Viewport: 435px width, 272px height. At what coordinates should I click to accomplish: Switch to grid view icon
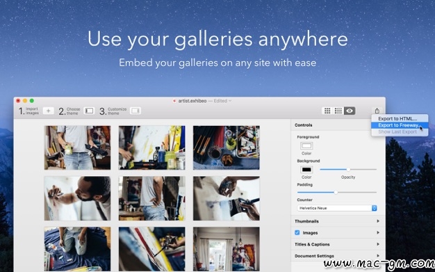(327, 111)
